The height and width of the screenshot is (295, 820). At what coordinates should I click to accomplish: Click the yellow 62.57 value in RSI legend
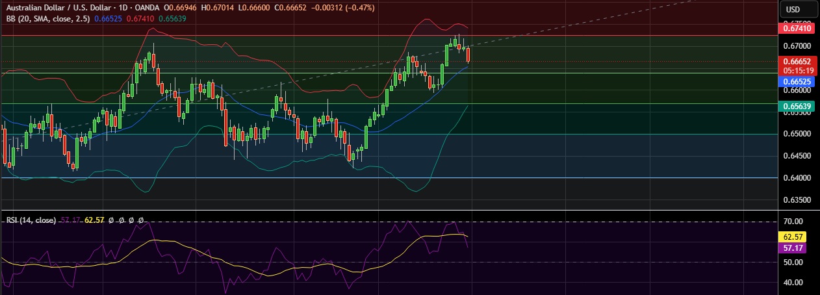(x=95, y=221)
